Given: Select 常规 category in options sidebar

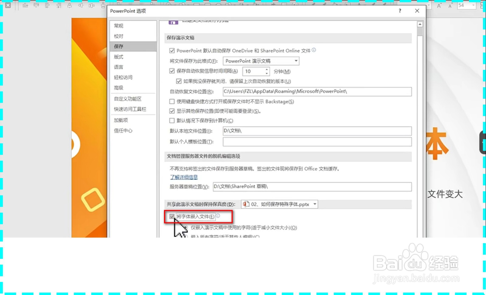Looking at the screenshot, I should pos(133,26).
